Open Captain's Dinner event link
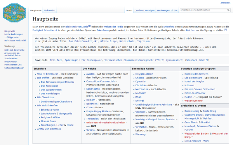Screen dimensions: 233x145 (x=194, y=115)
